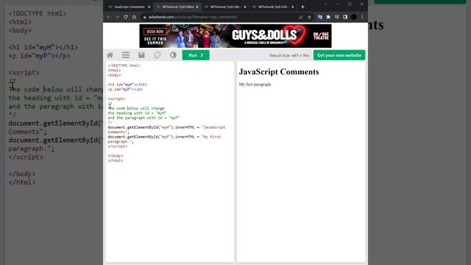This screenshot has height=265, width=471.
Task: Toggle dark mode with the half-circle icon
Action: pyautogui.click(x=173, y=55)
